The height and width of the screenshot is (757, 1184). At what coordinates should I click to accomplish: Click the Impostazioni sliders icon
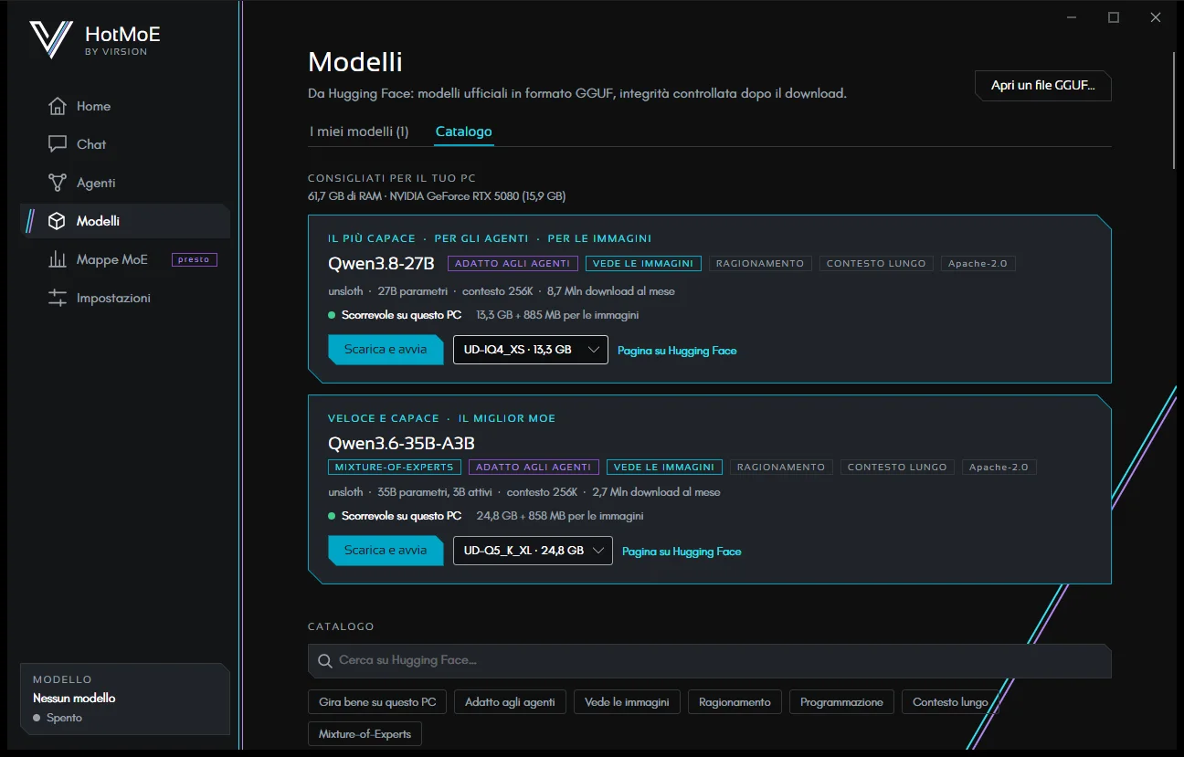pyautogui.click(x=58, y=298)
